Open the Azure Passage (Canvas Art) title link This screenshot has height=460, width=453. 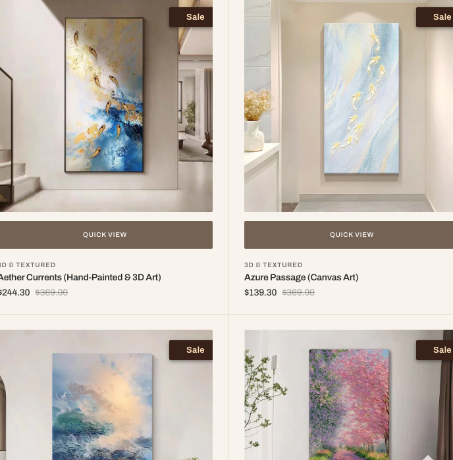click(x=301, y=277)
